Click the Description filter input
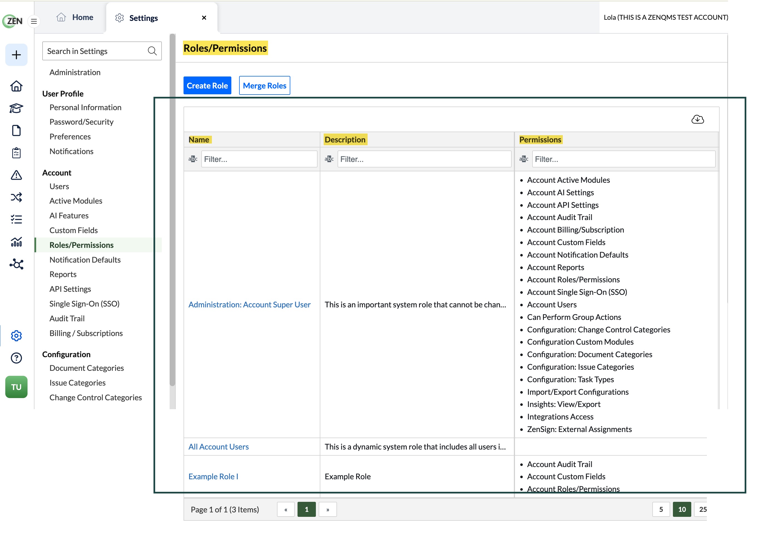Image resolution: width=758 pixels, height=553 pixels. 424,159
